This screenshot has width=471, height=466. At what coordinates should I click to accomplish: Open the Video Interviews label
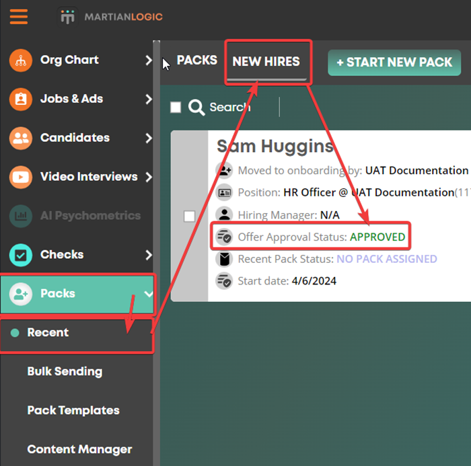coord(89,177)
